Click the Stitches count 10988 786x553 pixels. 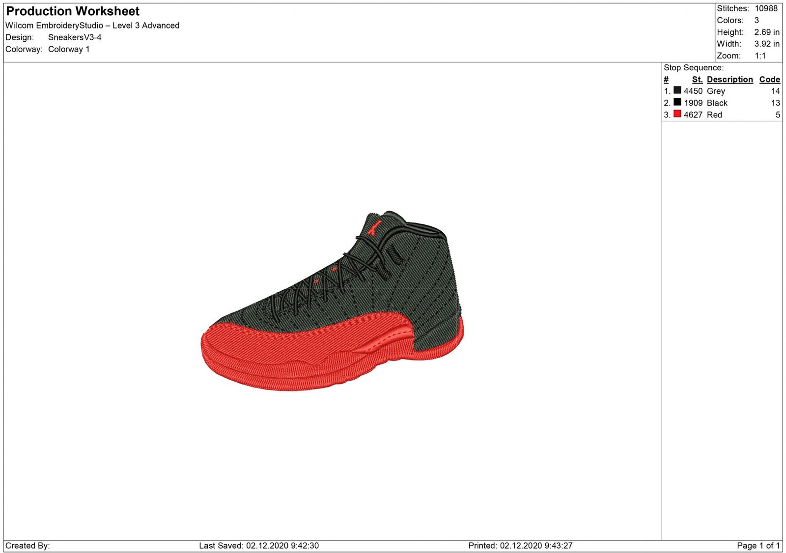pos(766,8)
